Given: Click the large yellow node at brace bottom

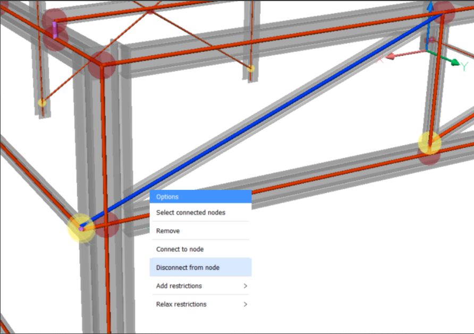Looking at the screenshot, I should 81,228.
